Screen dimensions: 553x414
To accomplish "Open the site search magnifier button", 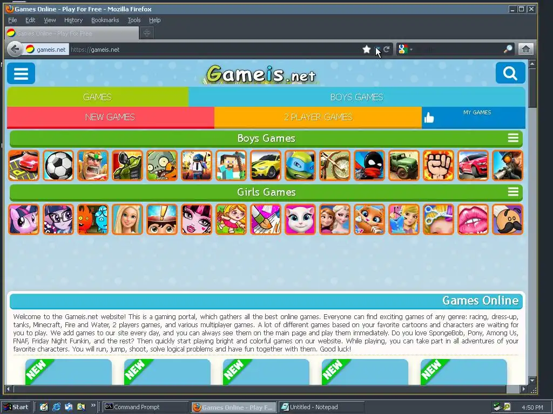I will coord(510,73).
